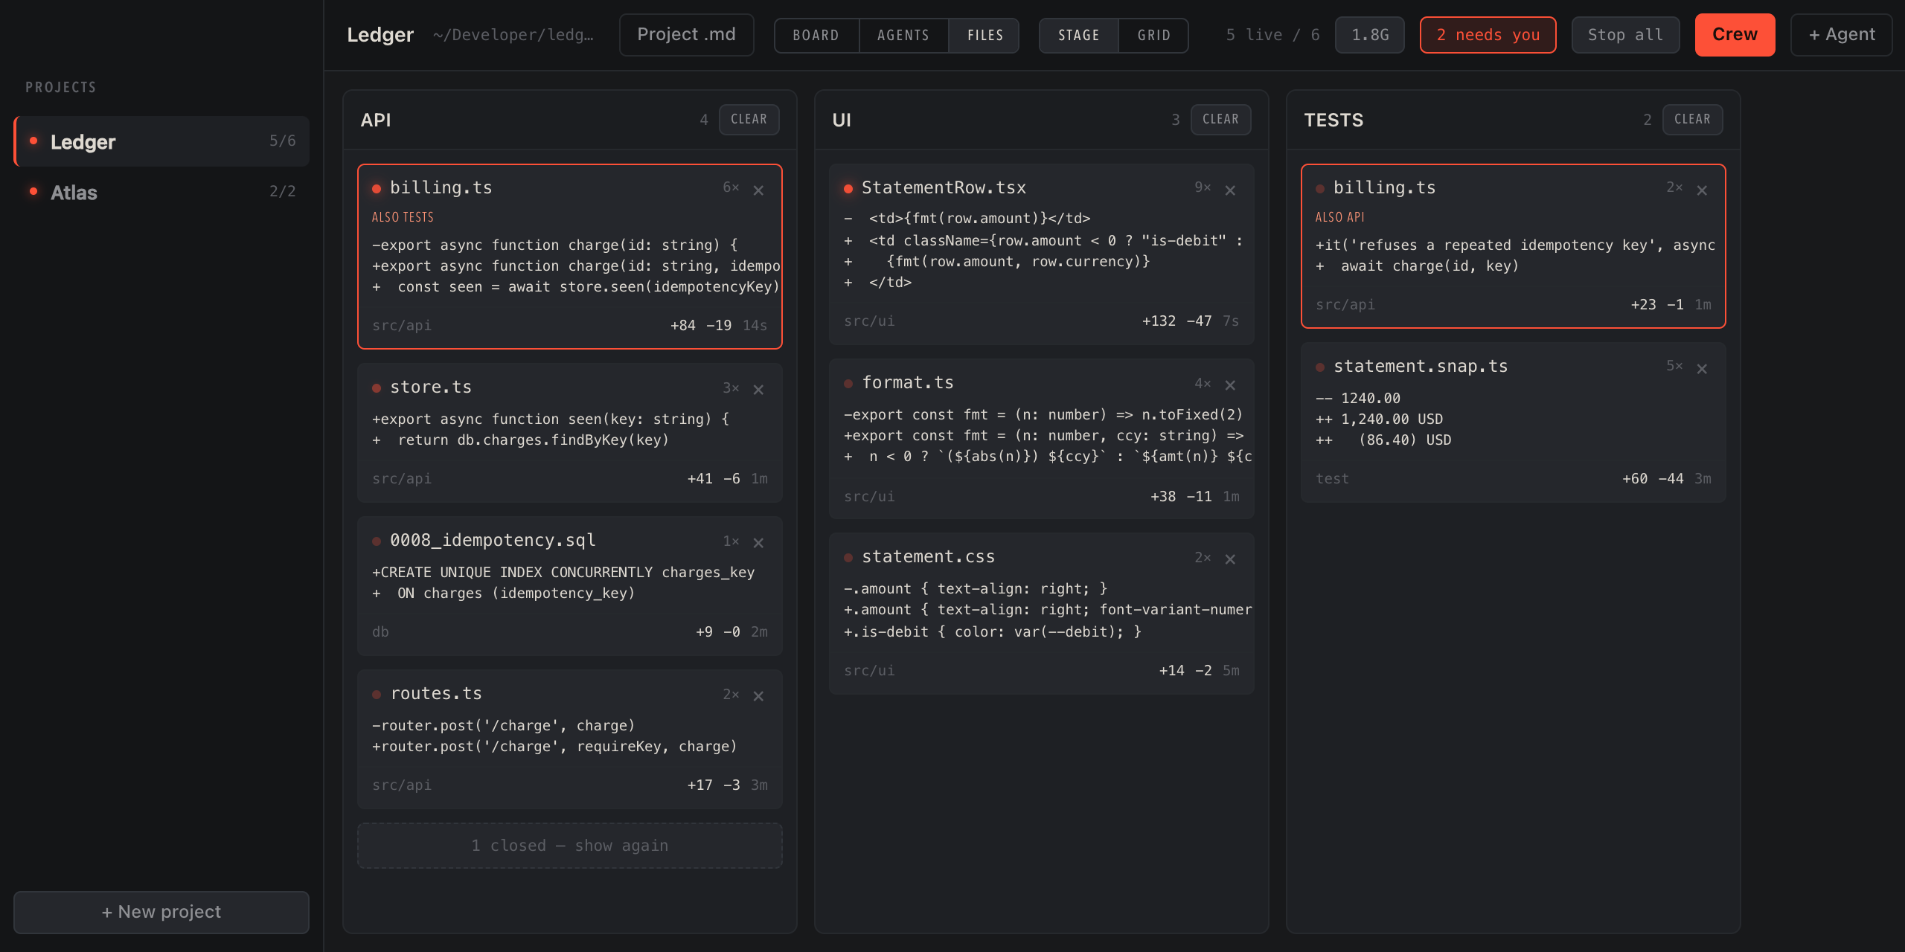The width and height of the screenshot is (1905, 952).
Task: Click the Crew button
Action: [1735, 35]
